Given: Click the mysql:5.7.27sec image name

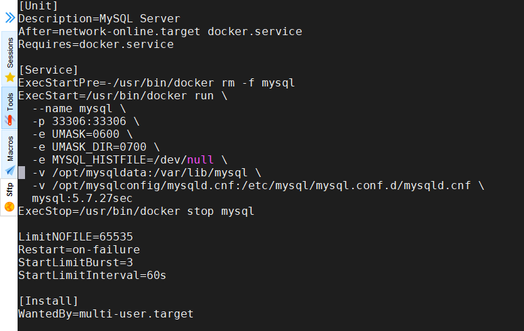Looking at the screenshot, I should [82, 199].
